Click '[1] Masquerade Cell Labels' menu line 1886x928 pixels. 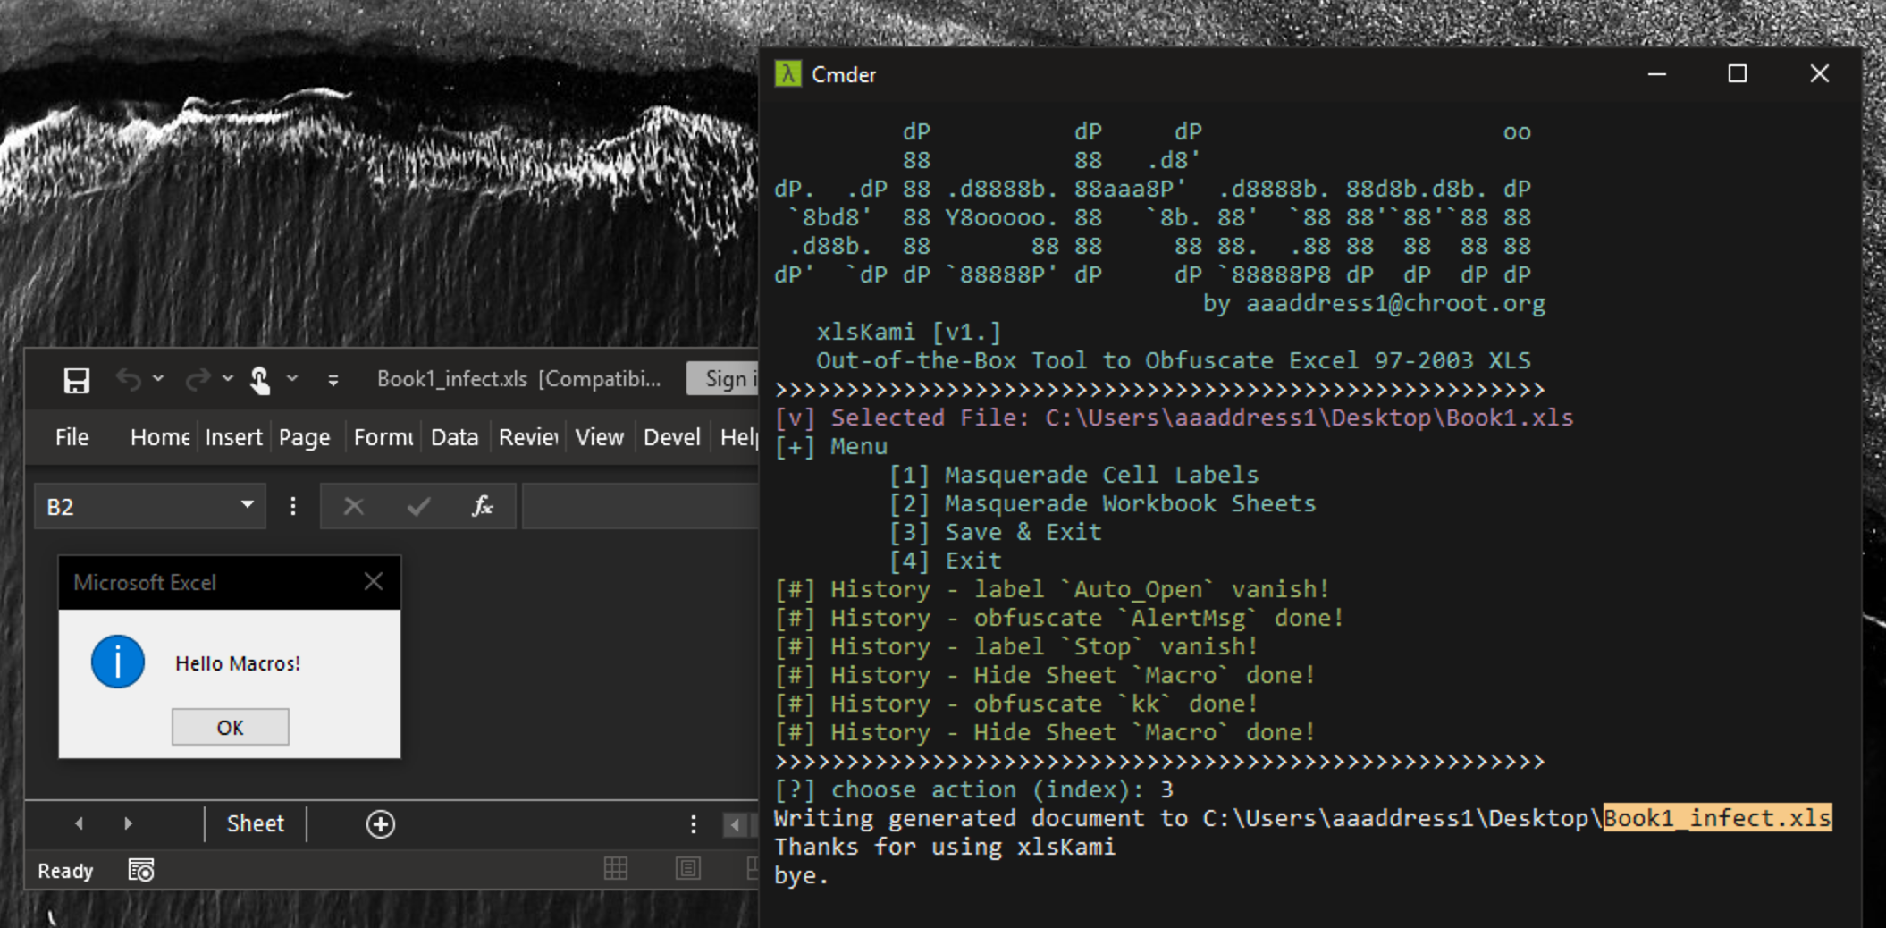point(1074,475)
